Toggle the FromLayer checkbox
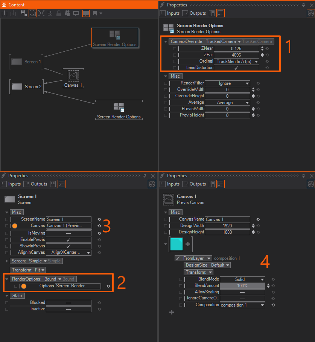 tap(178, 259)
